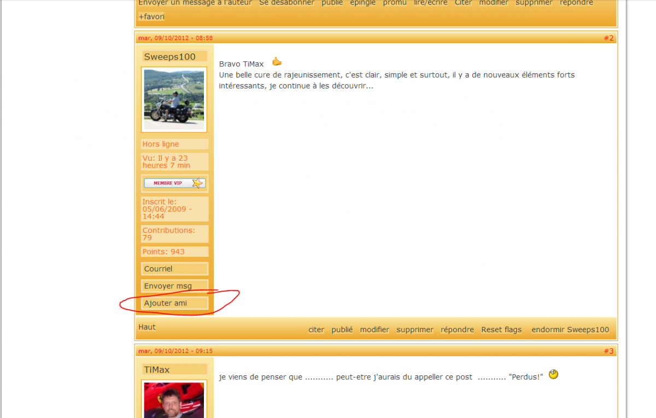
Task: Click the line starting "Une belle cure de rajeunissement"
Action: click(397, 75)
